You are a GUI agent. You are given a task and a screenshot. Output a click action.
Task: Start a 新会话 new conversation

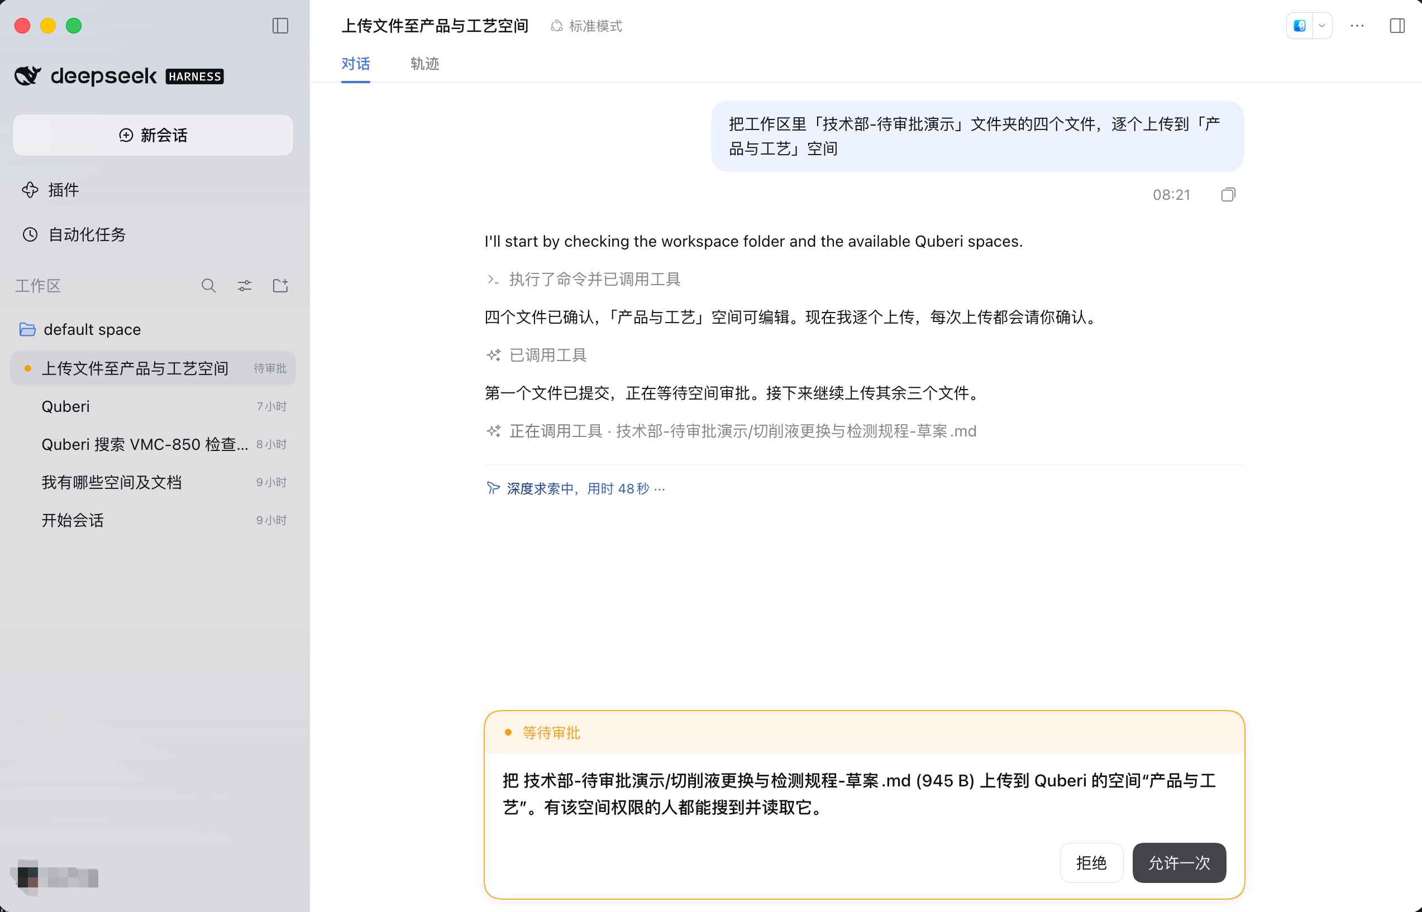[x=153, y=135]
